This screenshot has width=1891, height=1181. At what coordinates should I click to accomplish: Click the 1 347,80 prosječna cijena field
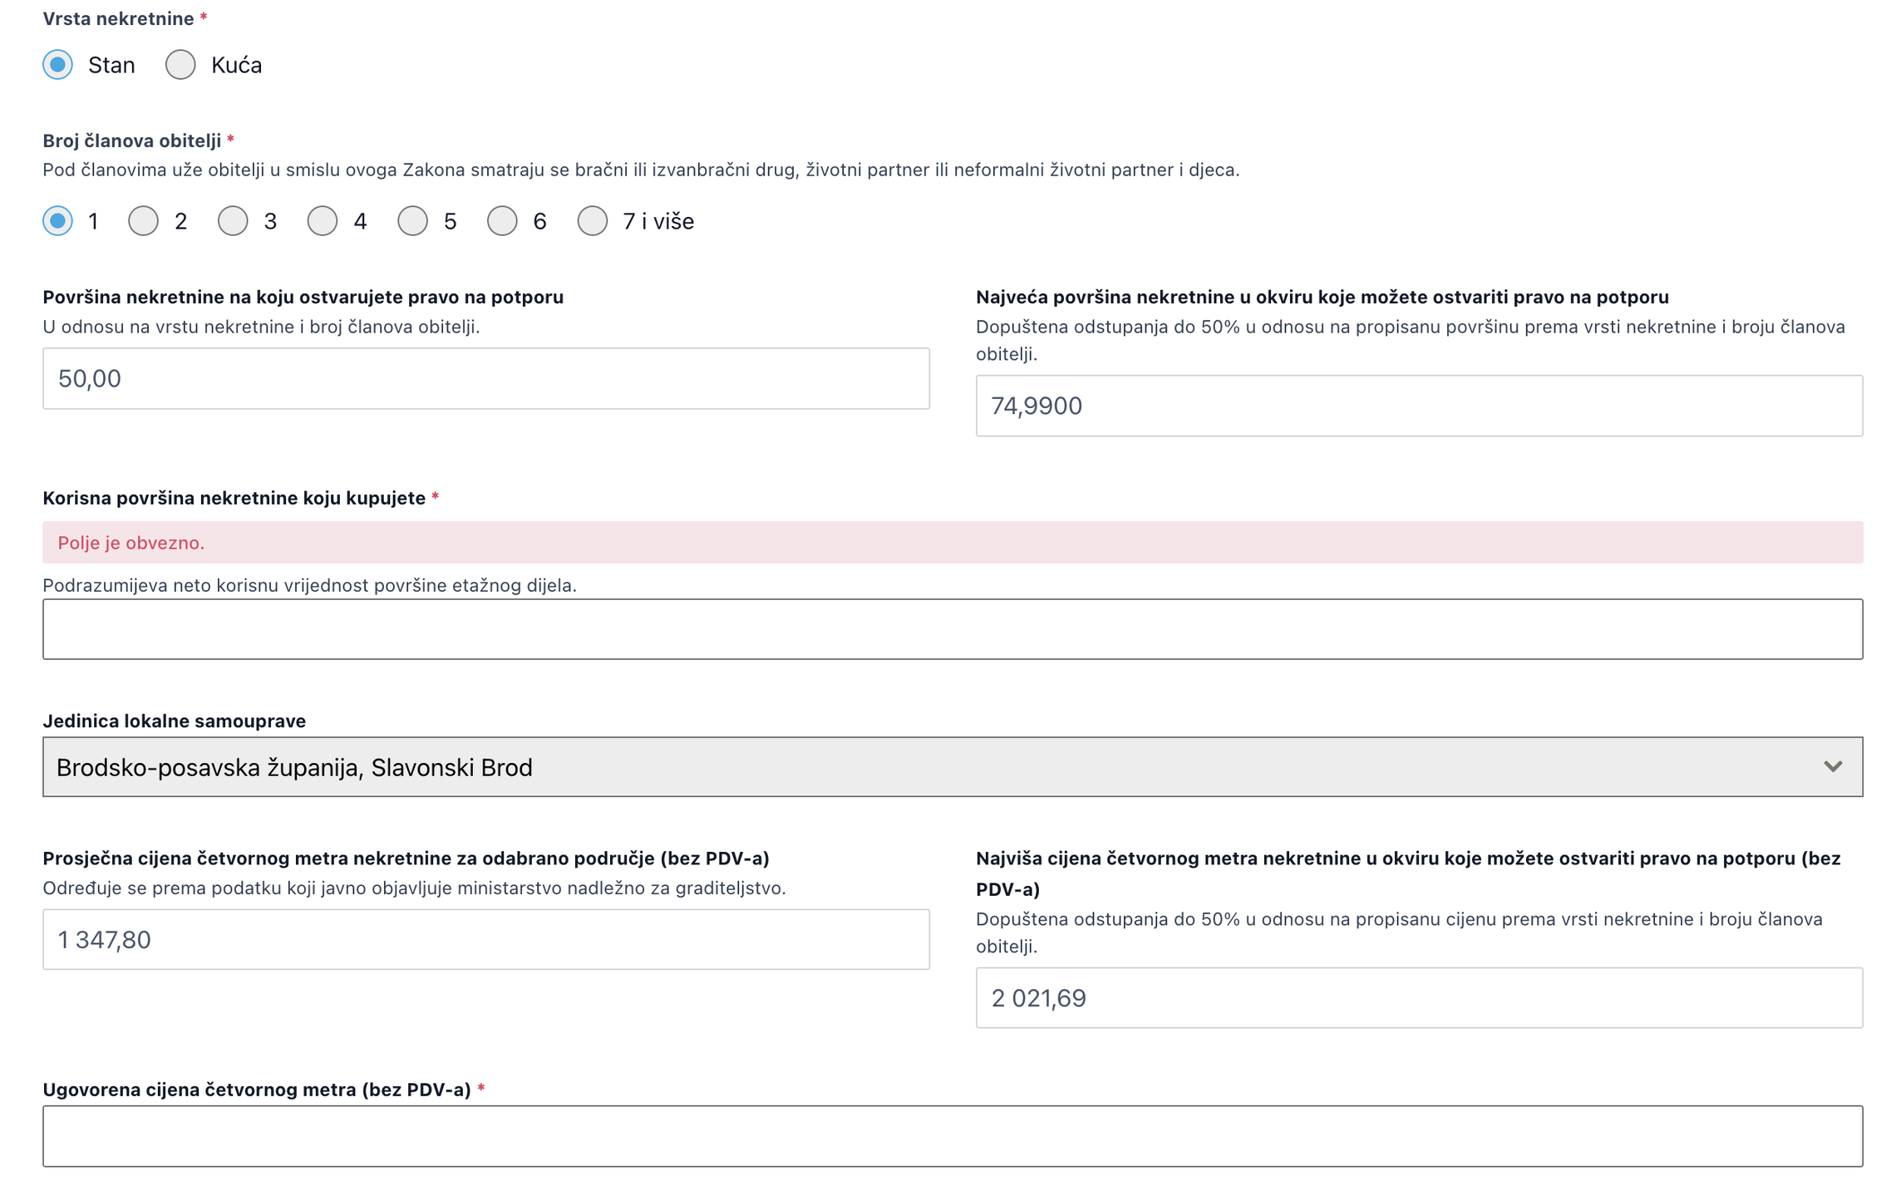486,939
